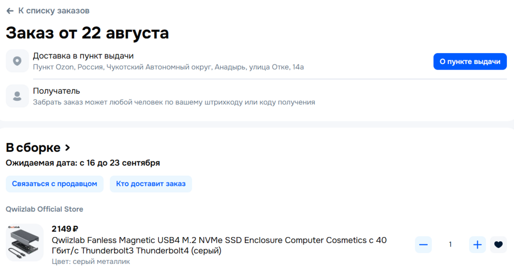The width and height of the screenshot is (514, 271).
Task: Open Qwiizlab Official Store link
Action: pos(44,209)
